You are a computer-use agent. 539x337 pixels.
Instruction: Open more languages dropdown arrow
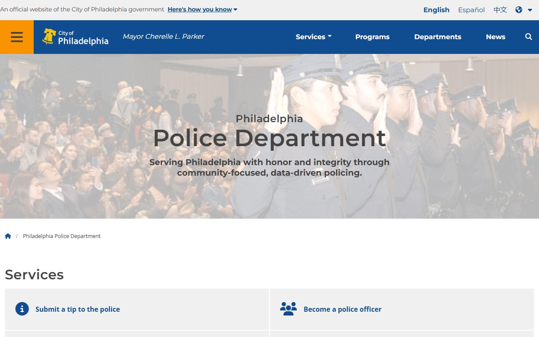click(x=530, y=10)
